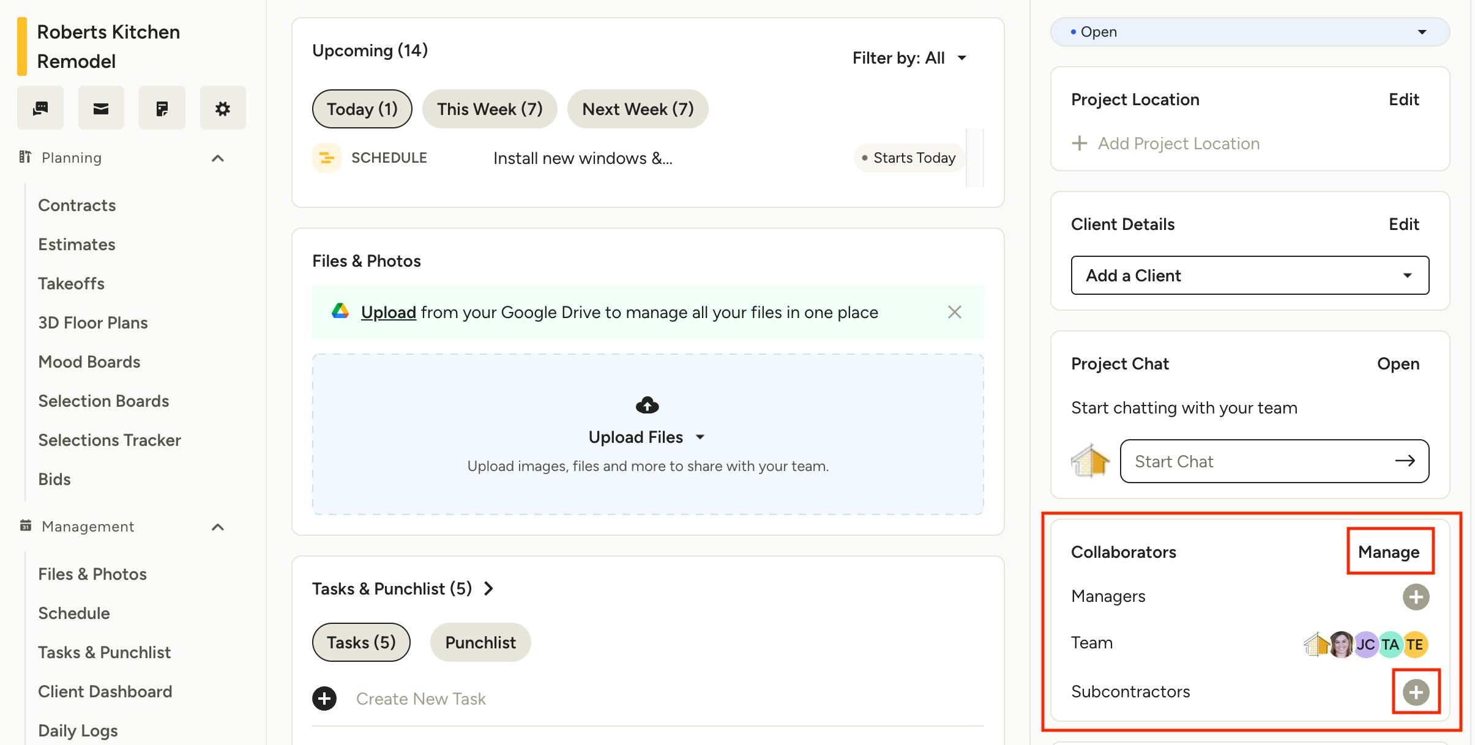Open the project chat messages icon
The width and height of the screenshot is (1475, 745).
(40, 108)
